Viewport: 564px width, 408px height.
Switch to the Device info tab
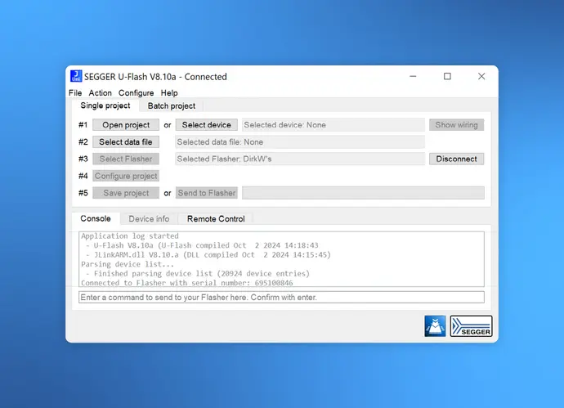click(x=149, y=219)
